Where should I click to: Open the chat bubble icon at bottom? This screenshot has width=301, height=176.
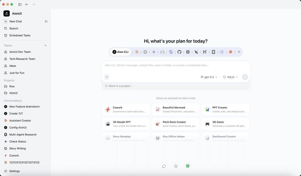point(164,166)
